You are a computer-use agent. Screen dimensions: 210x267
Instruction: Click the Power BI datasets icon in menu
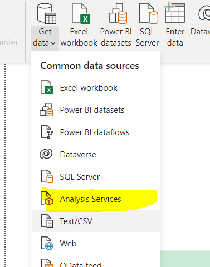coord(46,110)
